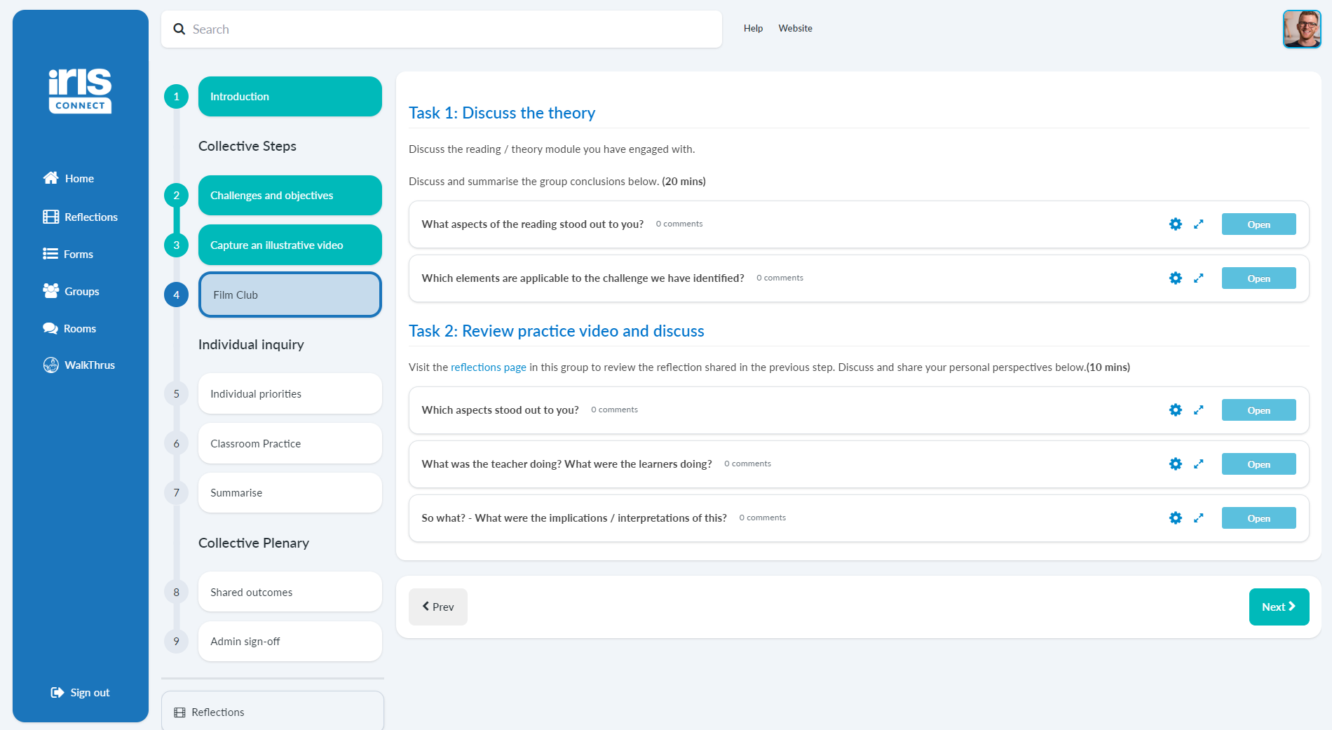Open 'What aspects of the reading' discussion
The width and height of the screenshot is (1332, 730).
coord(1258,224)
